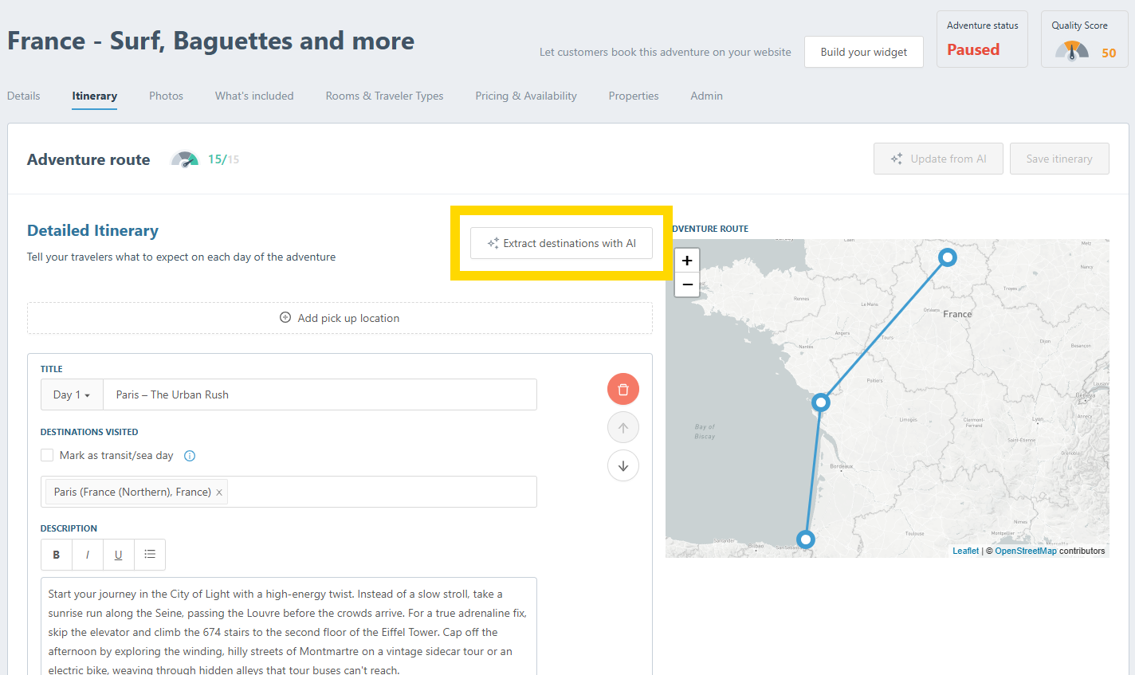Apply bold formatting in the description
The image size is (1135, 675).
57,555
